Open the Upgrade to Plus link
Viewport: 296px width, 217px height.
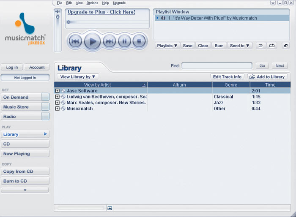point(101,12)
